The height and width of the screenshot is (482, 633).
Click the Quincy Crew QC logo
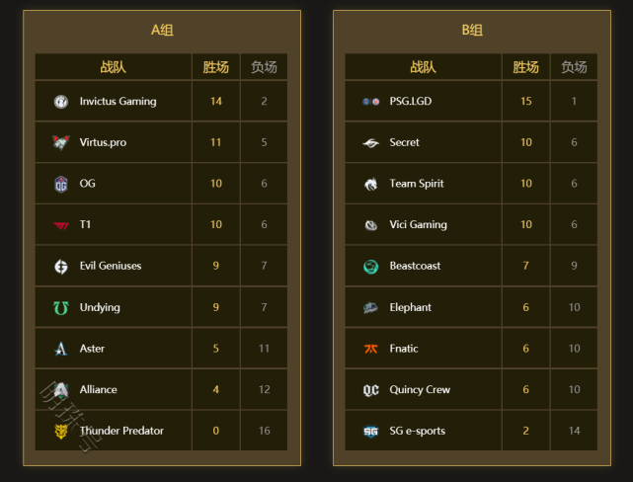click(x=370, y=390)
